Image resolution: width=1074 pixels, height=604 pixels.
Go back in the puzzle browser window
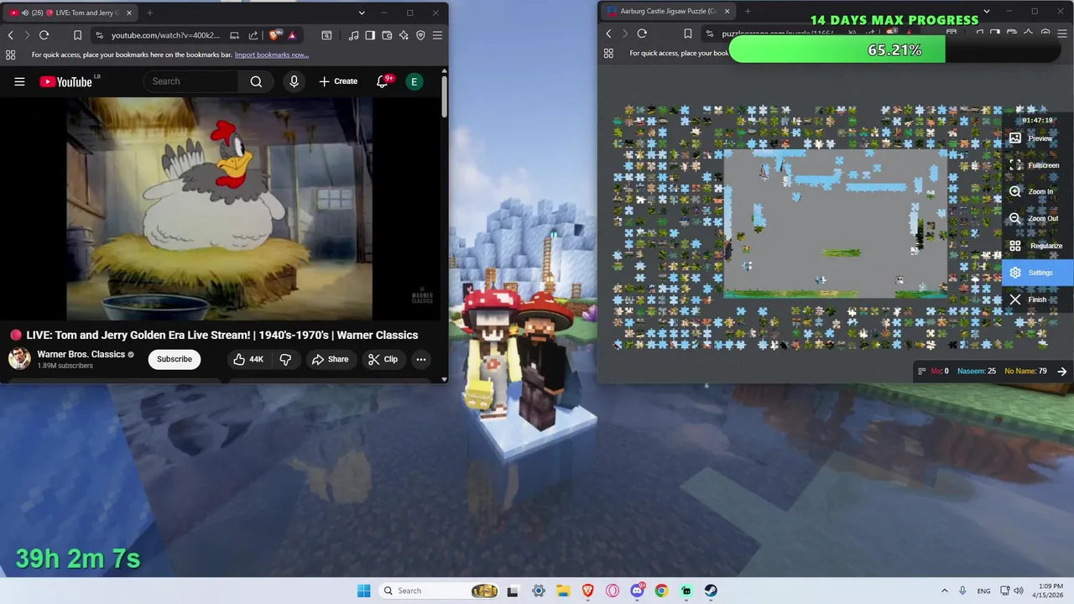pyautogui.click(x=609, y=34)
